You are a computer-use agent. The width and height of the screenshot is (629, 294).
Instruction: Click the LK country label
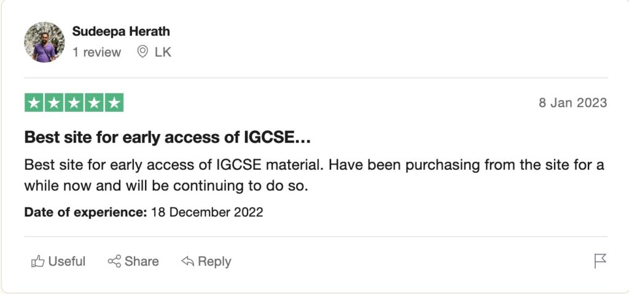click(163, 52)
